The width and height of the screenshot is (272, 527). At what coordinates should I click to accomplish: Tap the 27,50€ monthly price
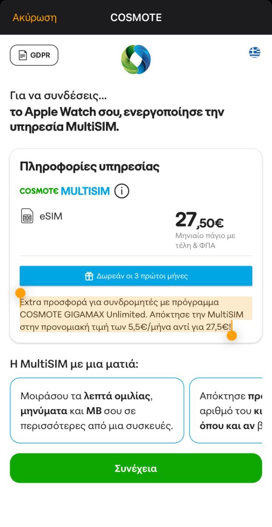pyautogui.click(x=199, y=220)
